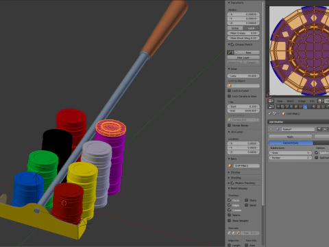Open the Particles properties tab icon

[323, 107]
